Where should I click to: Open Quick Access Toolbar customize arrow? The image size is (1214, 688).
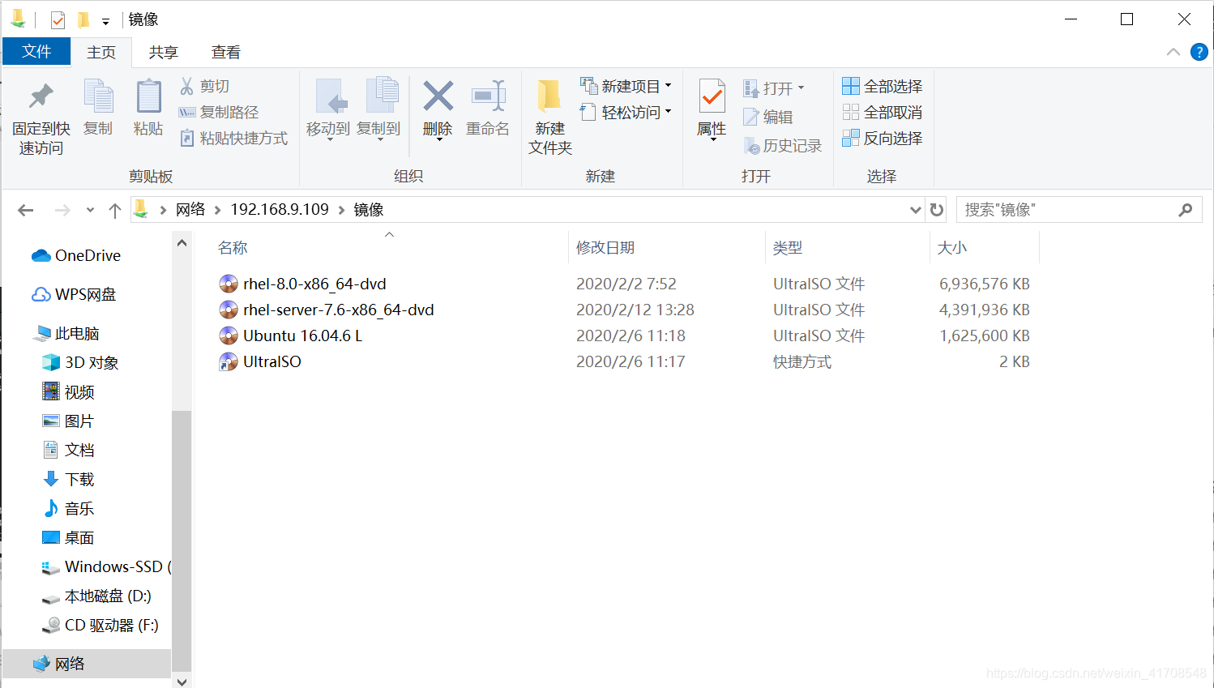(105, 22)
